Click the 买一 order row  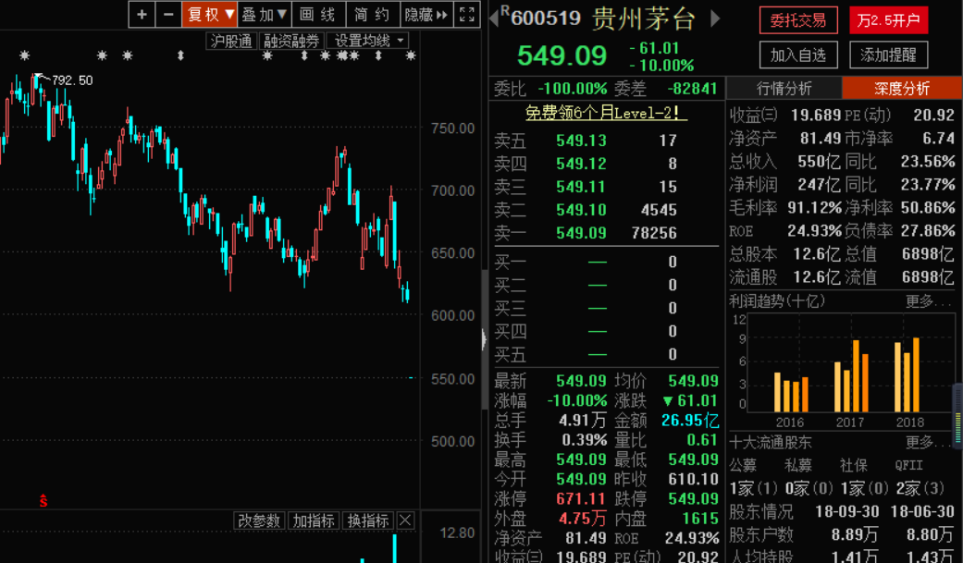click(604, 263)
